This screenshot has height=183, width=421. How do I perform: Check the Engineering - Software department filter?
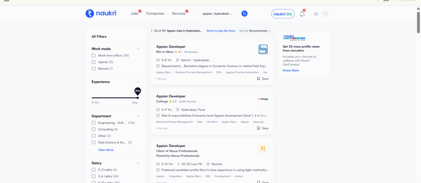click(93, 123)
